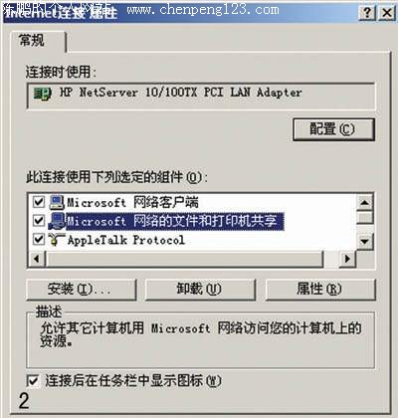This screenshot has height=418, width=398.
Task: Open 属性(R) for the selected component
Action: [320, 290]
